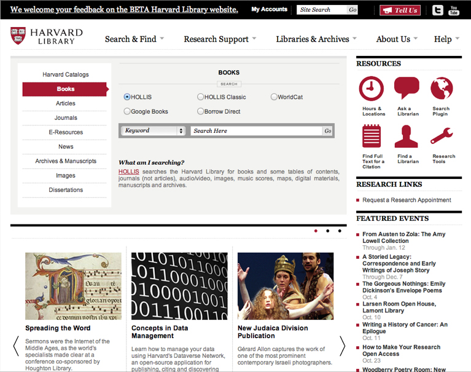Select the HOLLIS Classic radio button
Image resolution: width=471 pixels, height=372 pixels.
[200, 97]
